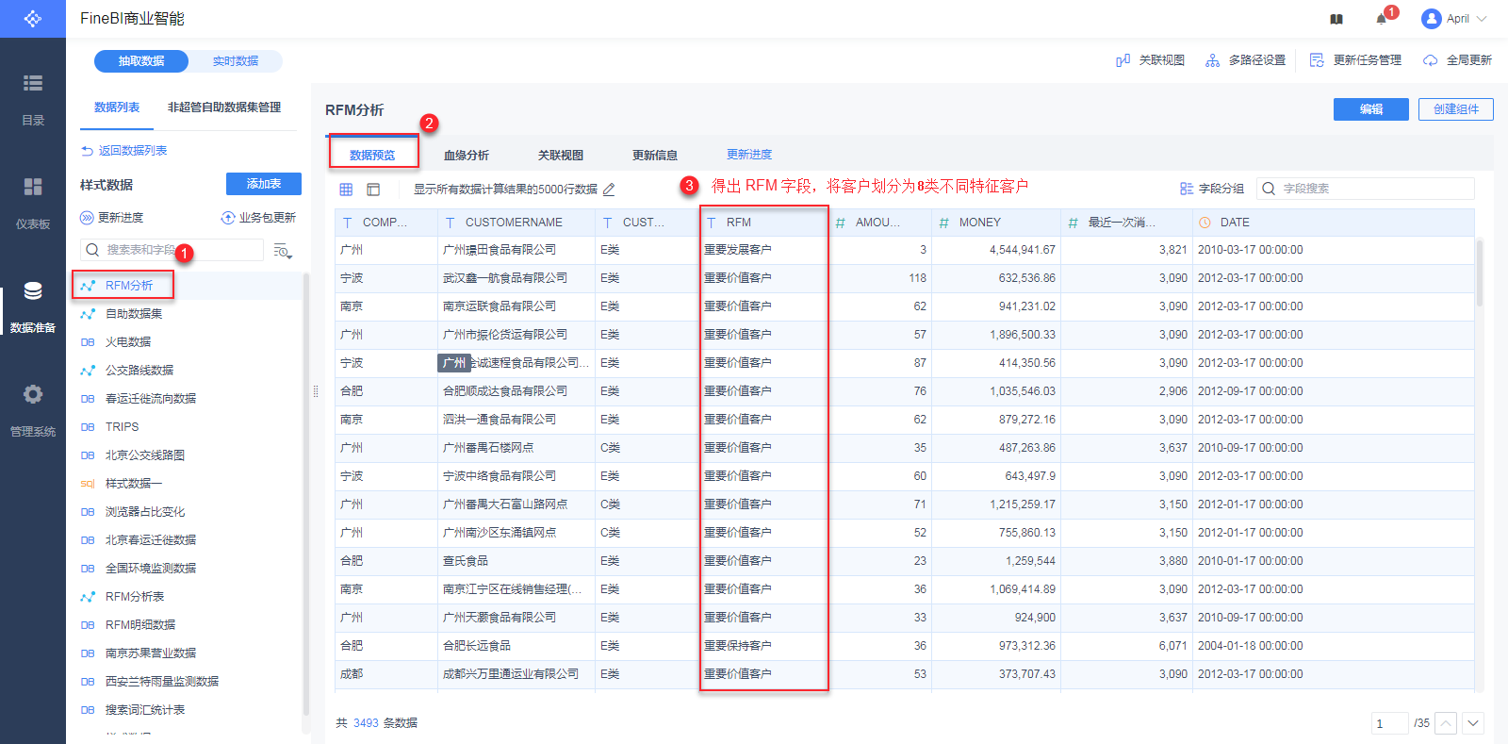Click the CUSTOMERNAME column header
Viewport: 1508px width, 744px height.
coord(516,223)
